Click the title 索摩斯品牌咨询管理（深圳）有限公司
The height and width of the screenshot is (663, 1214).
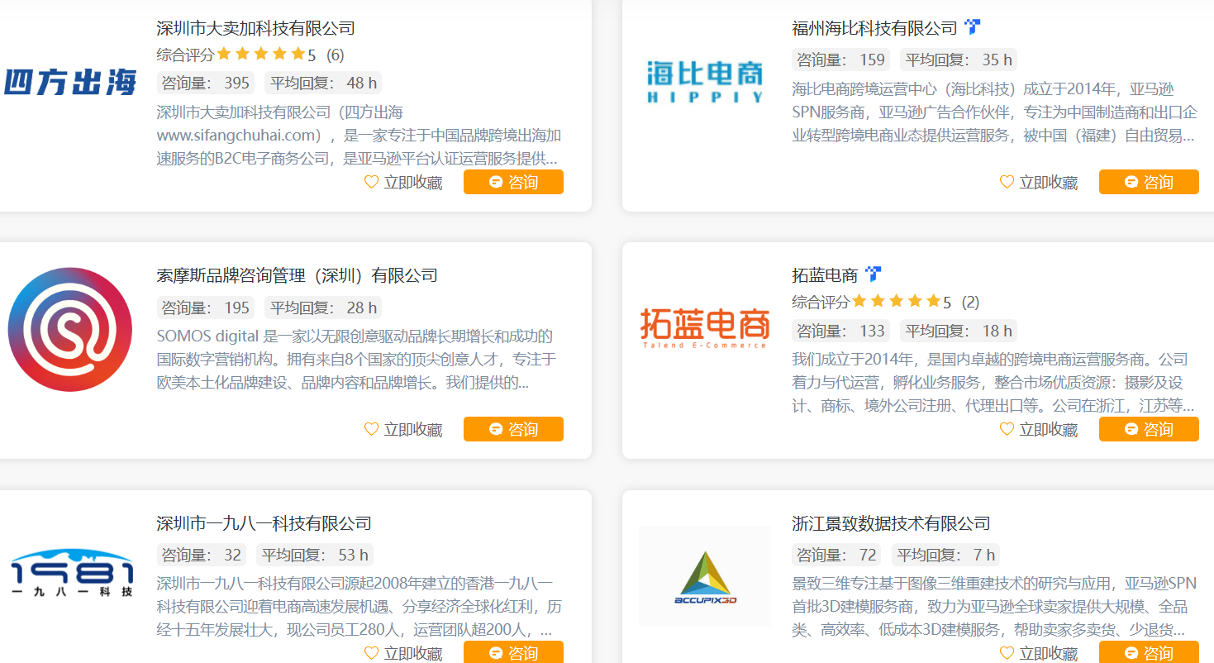point(297,275)
